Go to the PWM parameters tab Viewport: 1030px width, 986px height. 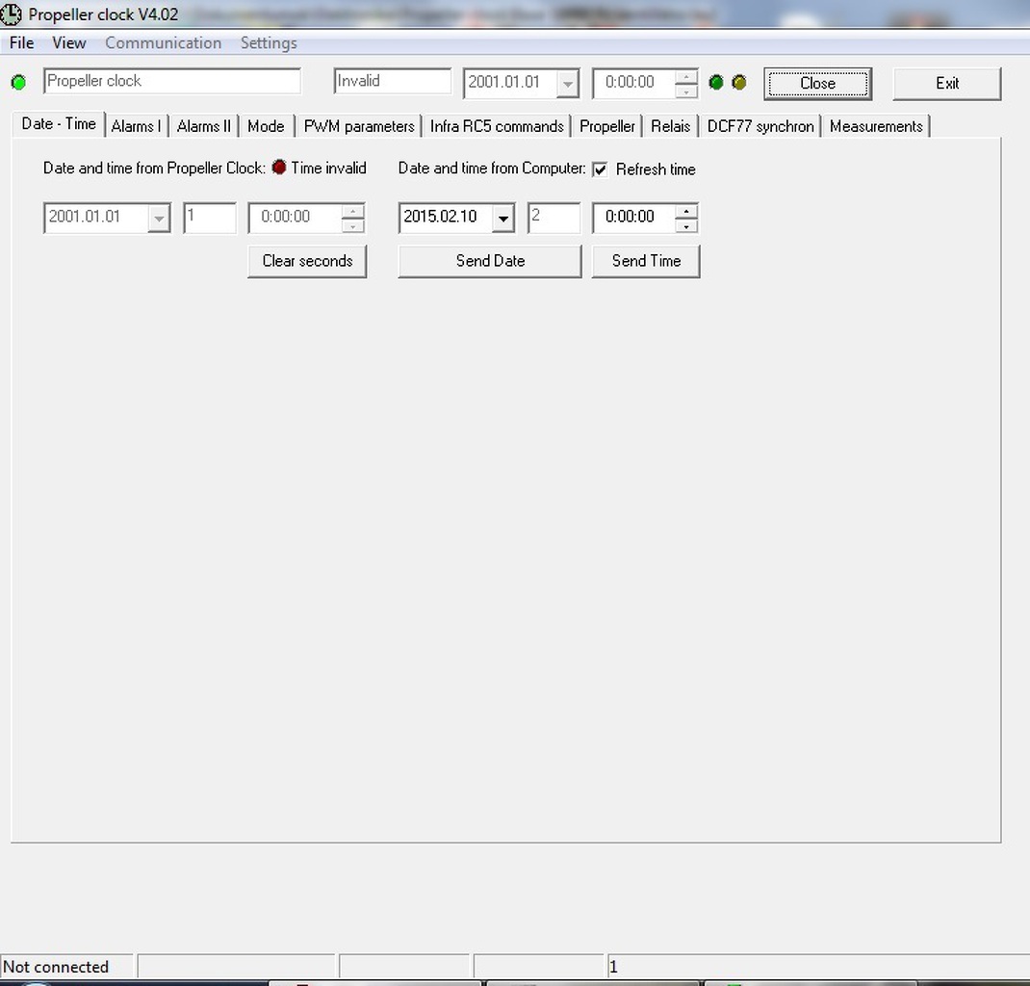point(359,126)
